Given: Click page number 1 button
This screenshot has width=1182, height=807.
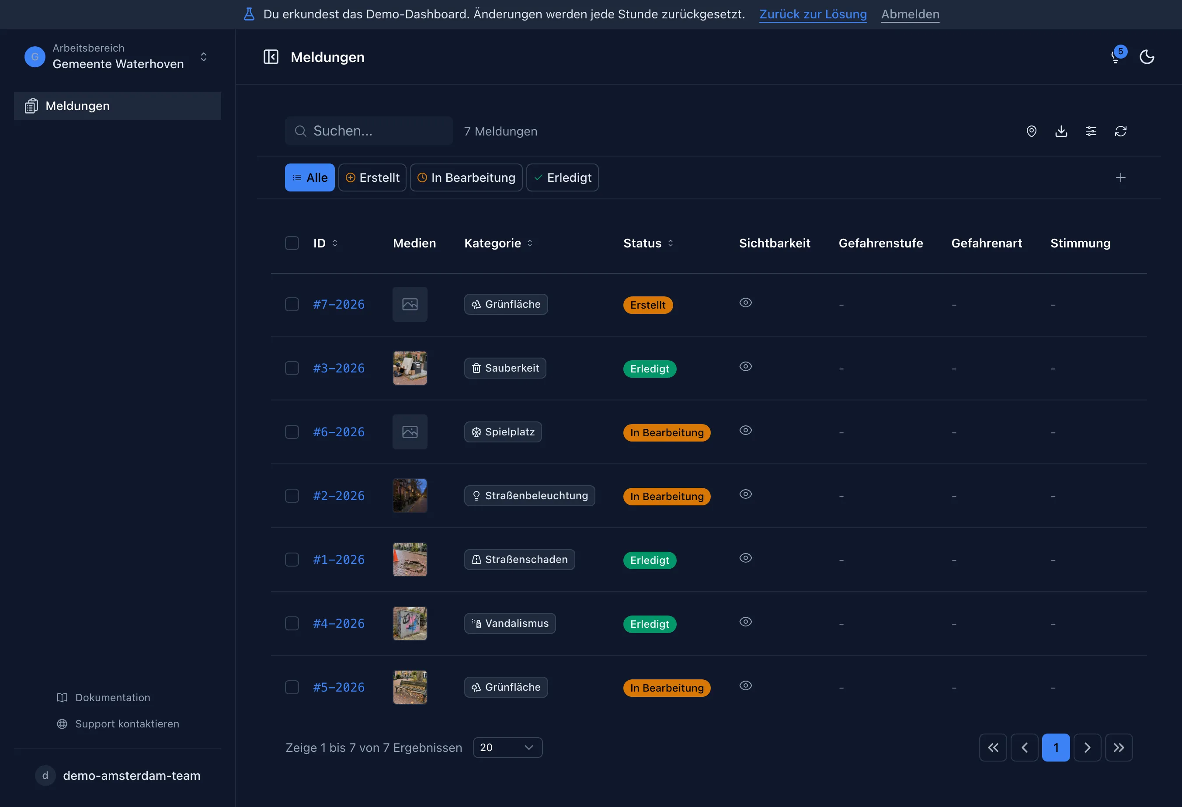Looking at the screenshot, I should (1056, 747).
